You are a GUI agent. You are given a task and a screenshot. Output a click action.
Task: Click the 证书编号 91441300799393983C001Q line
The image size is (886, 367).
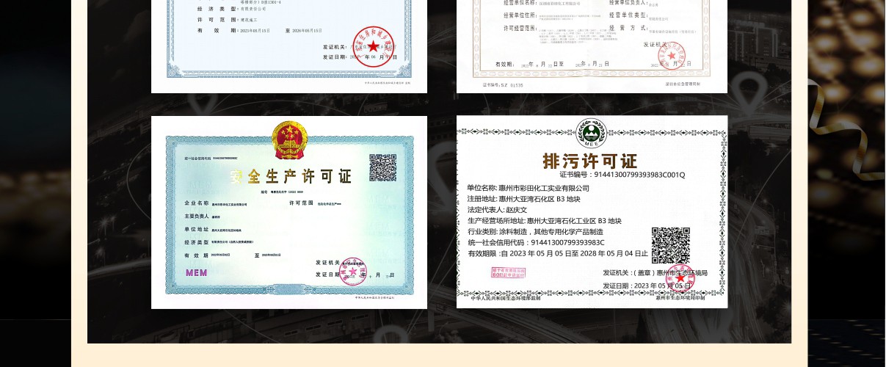621,175
